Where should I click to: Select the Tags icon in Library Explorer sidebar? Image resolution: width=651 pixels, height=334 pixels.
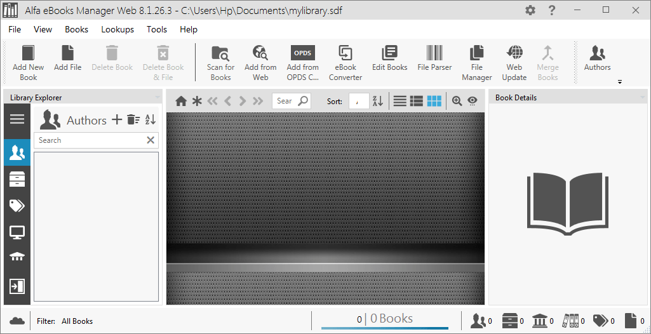point(17,205)
